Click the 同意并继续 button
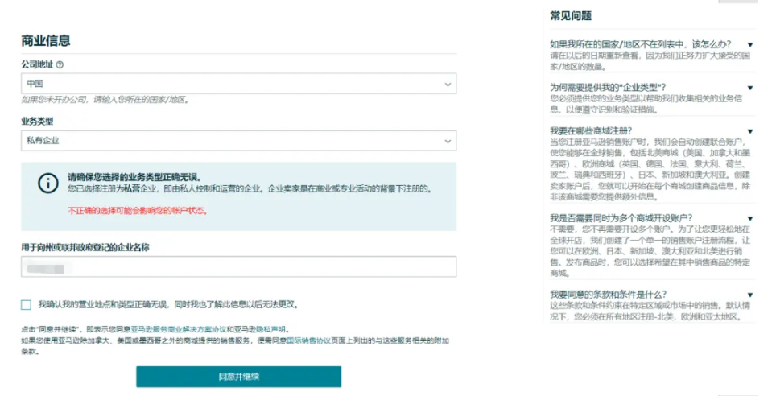 238,377
